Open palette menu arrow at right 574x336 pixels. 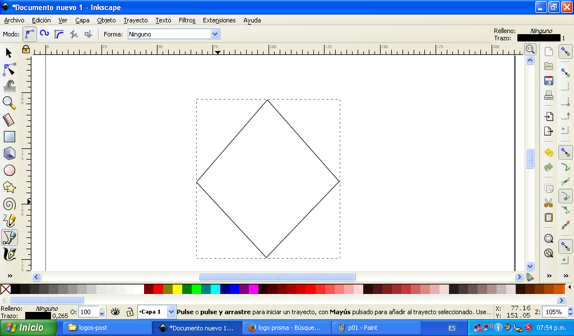point(570,287)
